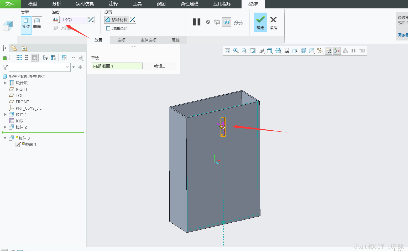The width and height of the screenshot is (408, 251).
Task: Cancel the extrude with 取消 X
Action: tap(273, 22)
